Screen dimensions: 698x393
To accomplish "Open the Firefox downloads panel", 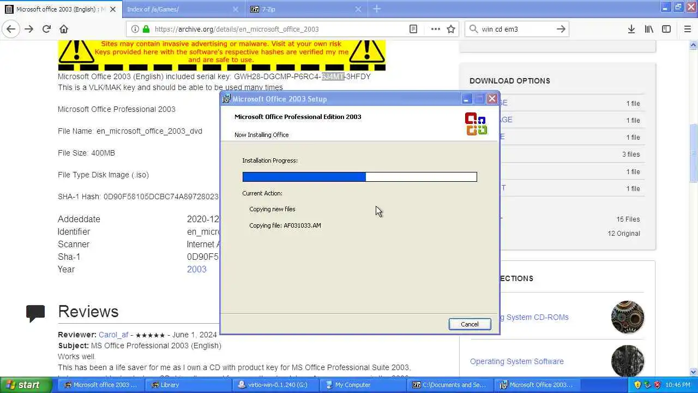I will click(x=631, y=29).
